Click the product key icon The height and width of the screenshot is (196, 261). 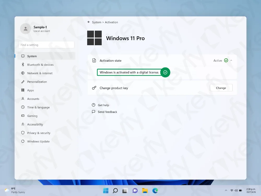point(94,88)
